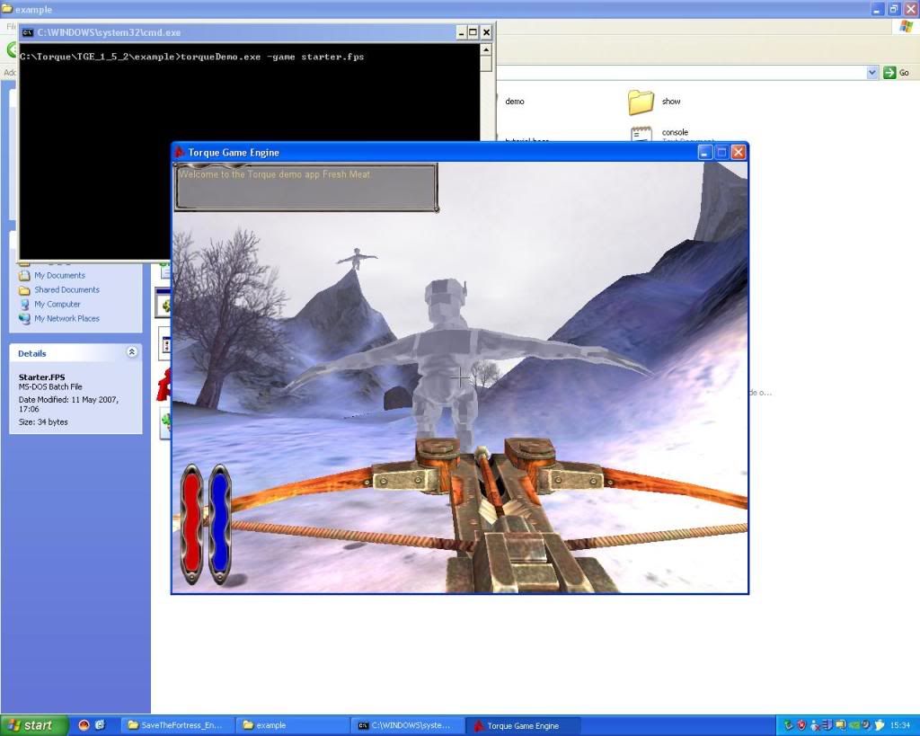This screenshot has width=920, height=736.
Task: Click the red shield icon in the system tray
Action: point(801,725)
